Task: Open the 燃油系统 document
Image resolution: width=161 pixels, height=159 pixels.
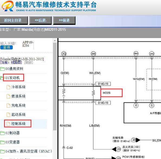Action: (18, 96)
